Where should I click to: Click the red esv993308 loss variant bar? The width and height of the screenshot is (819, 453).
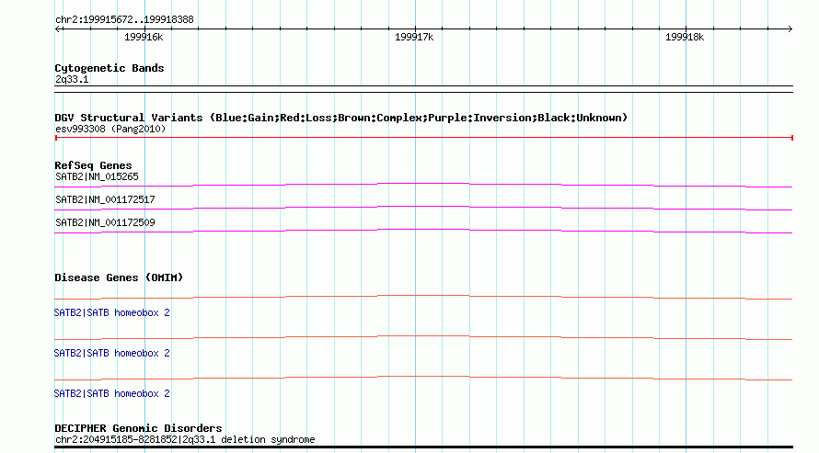423,138
